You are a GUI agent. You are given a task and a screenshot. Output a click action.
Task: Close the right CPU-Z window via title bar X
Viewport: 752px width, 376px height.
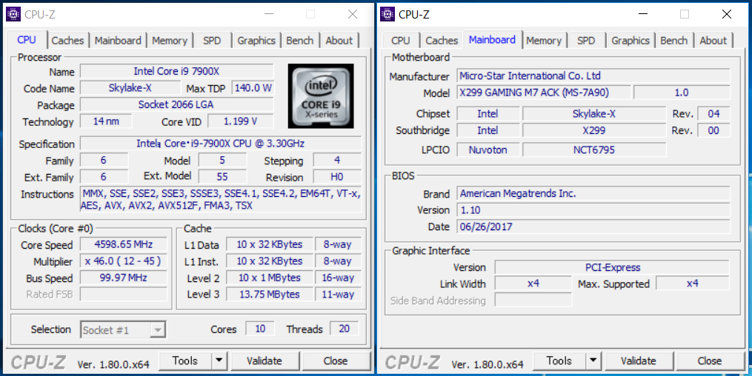click(727, 14)
